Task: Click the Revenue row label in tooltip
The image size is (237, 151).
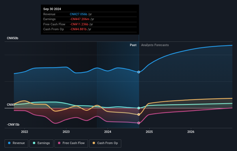Action: 49,14
